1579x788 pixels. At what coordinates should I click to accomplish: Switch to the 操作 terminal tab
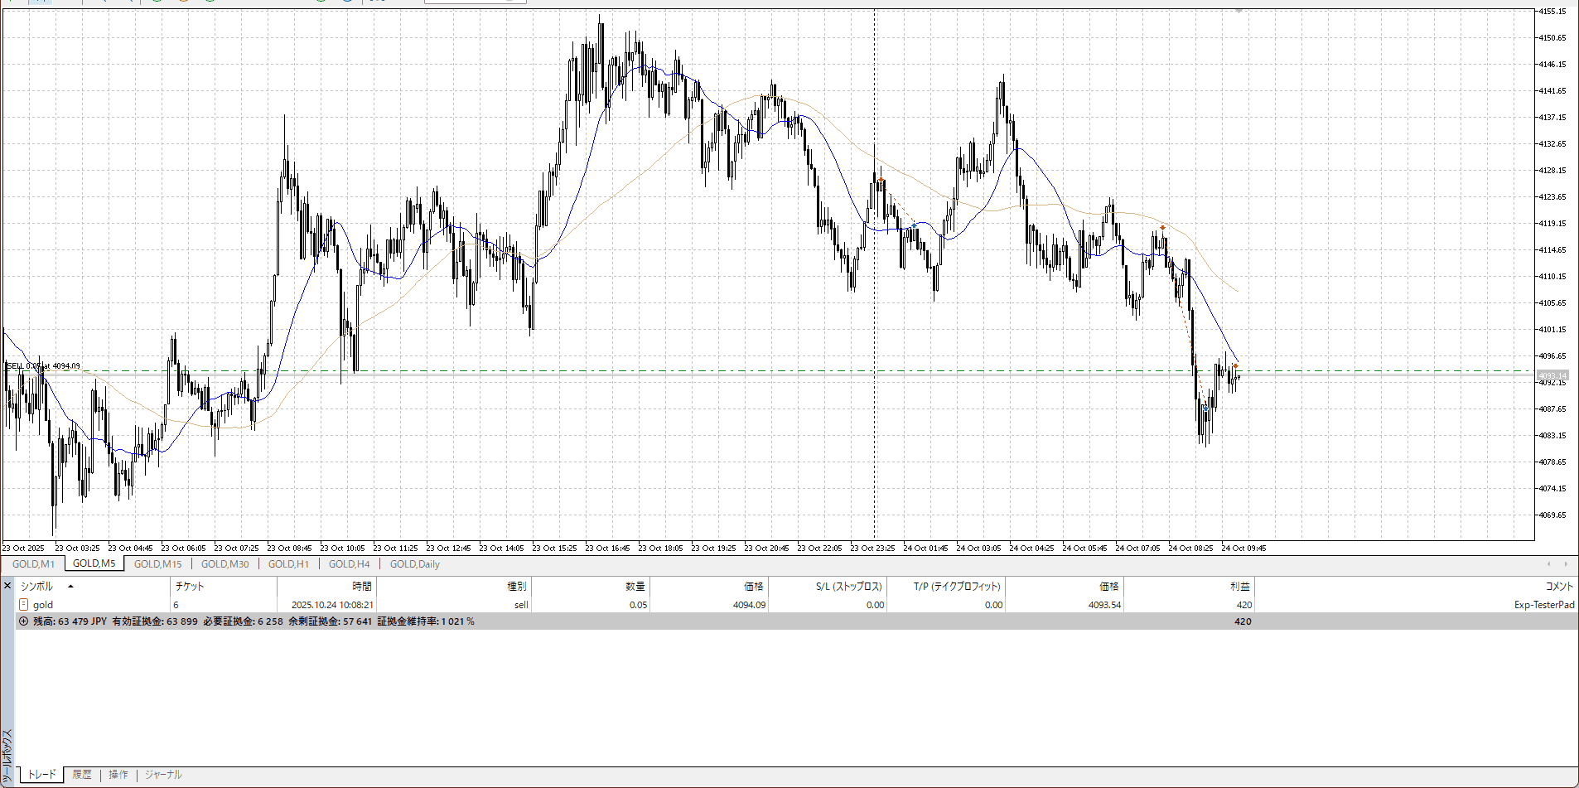pos(118,775)
